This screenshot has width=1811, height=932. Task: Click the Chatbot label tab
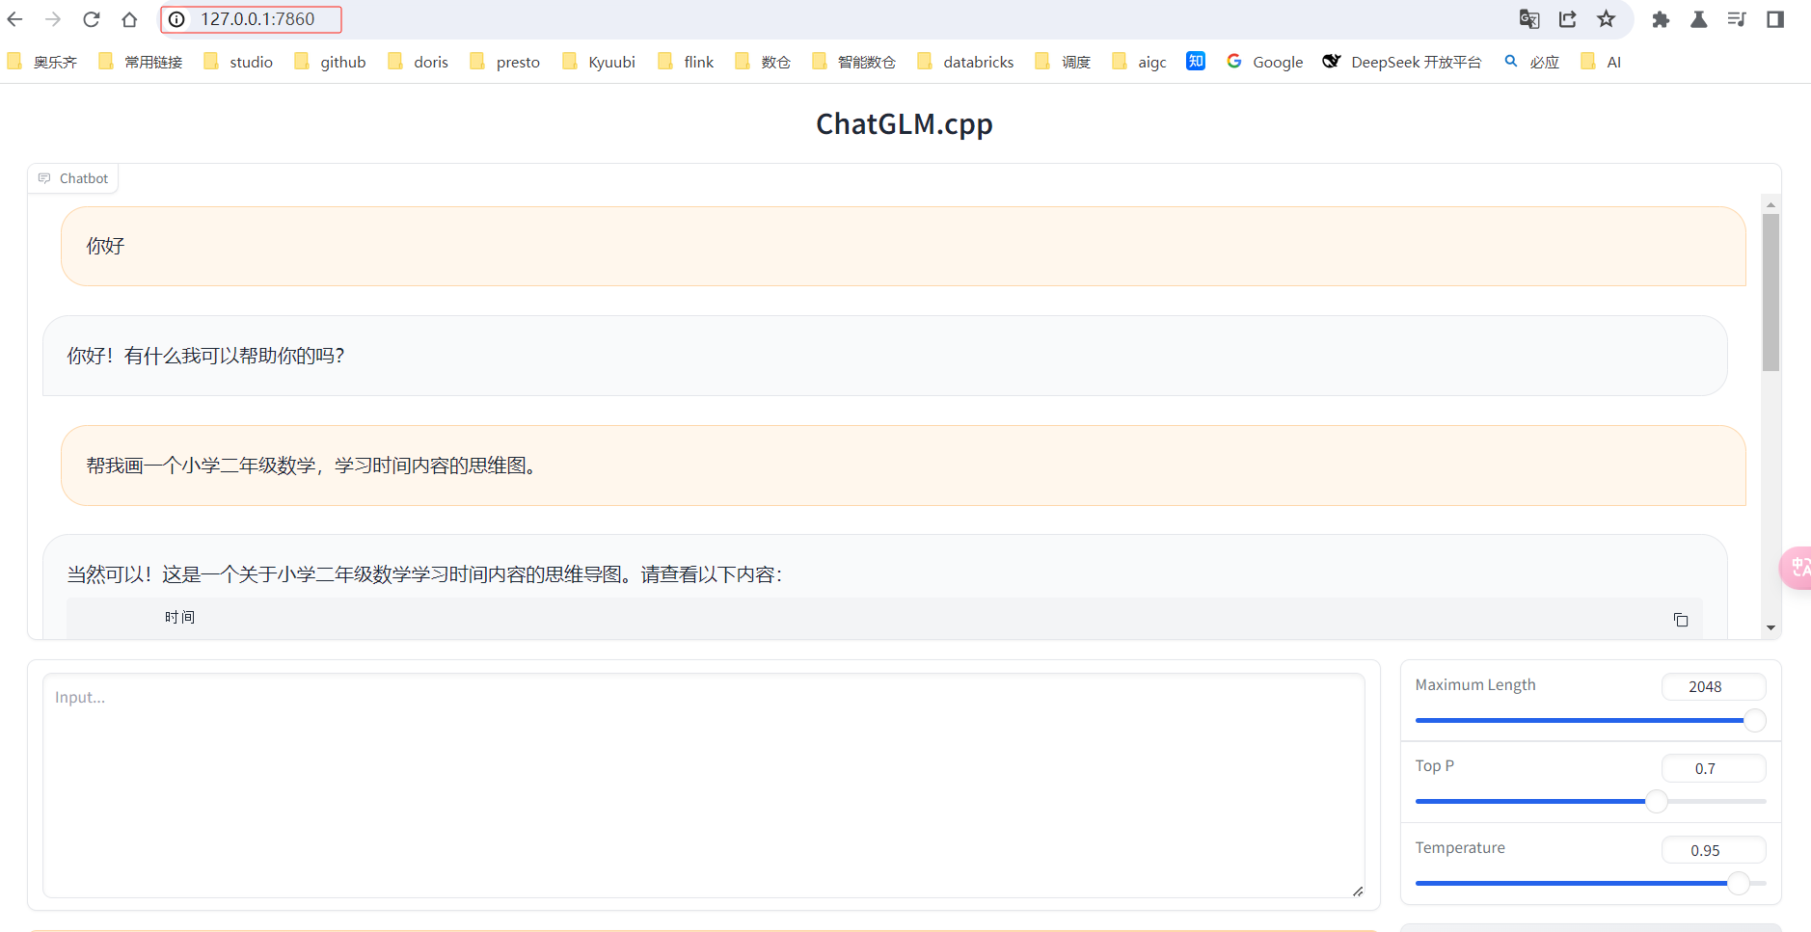[x=73, y=178]
